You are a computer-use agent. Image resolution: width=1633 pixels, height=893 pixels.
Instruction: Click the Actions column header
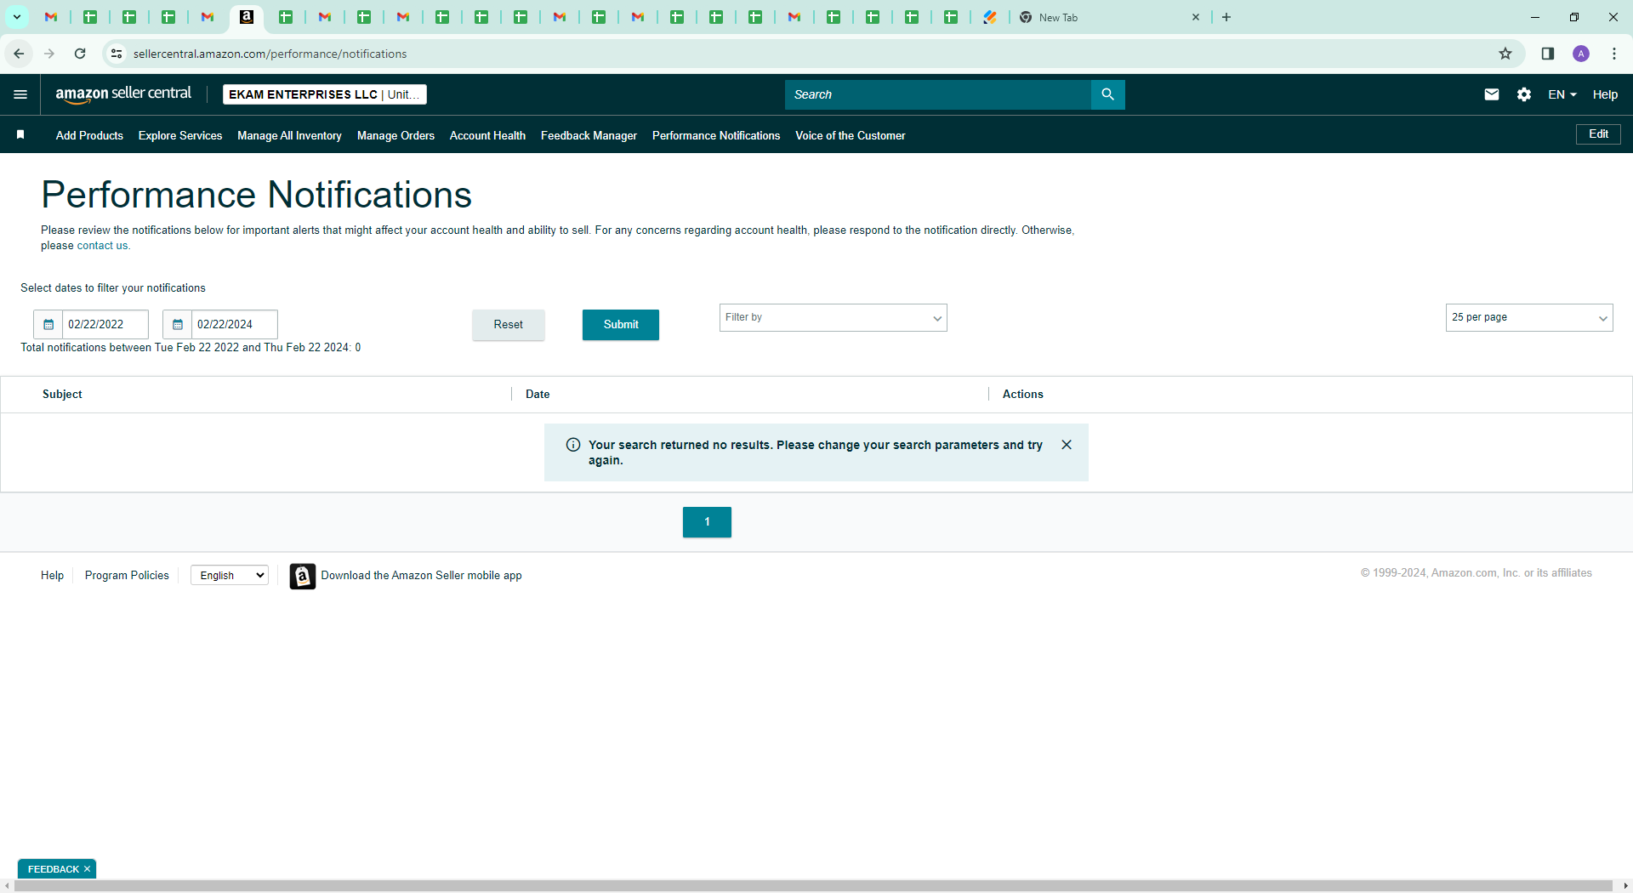[x=1022, y=395]
